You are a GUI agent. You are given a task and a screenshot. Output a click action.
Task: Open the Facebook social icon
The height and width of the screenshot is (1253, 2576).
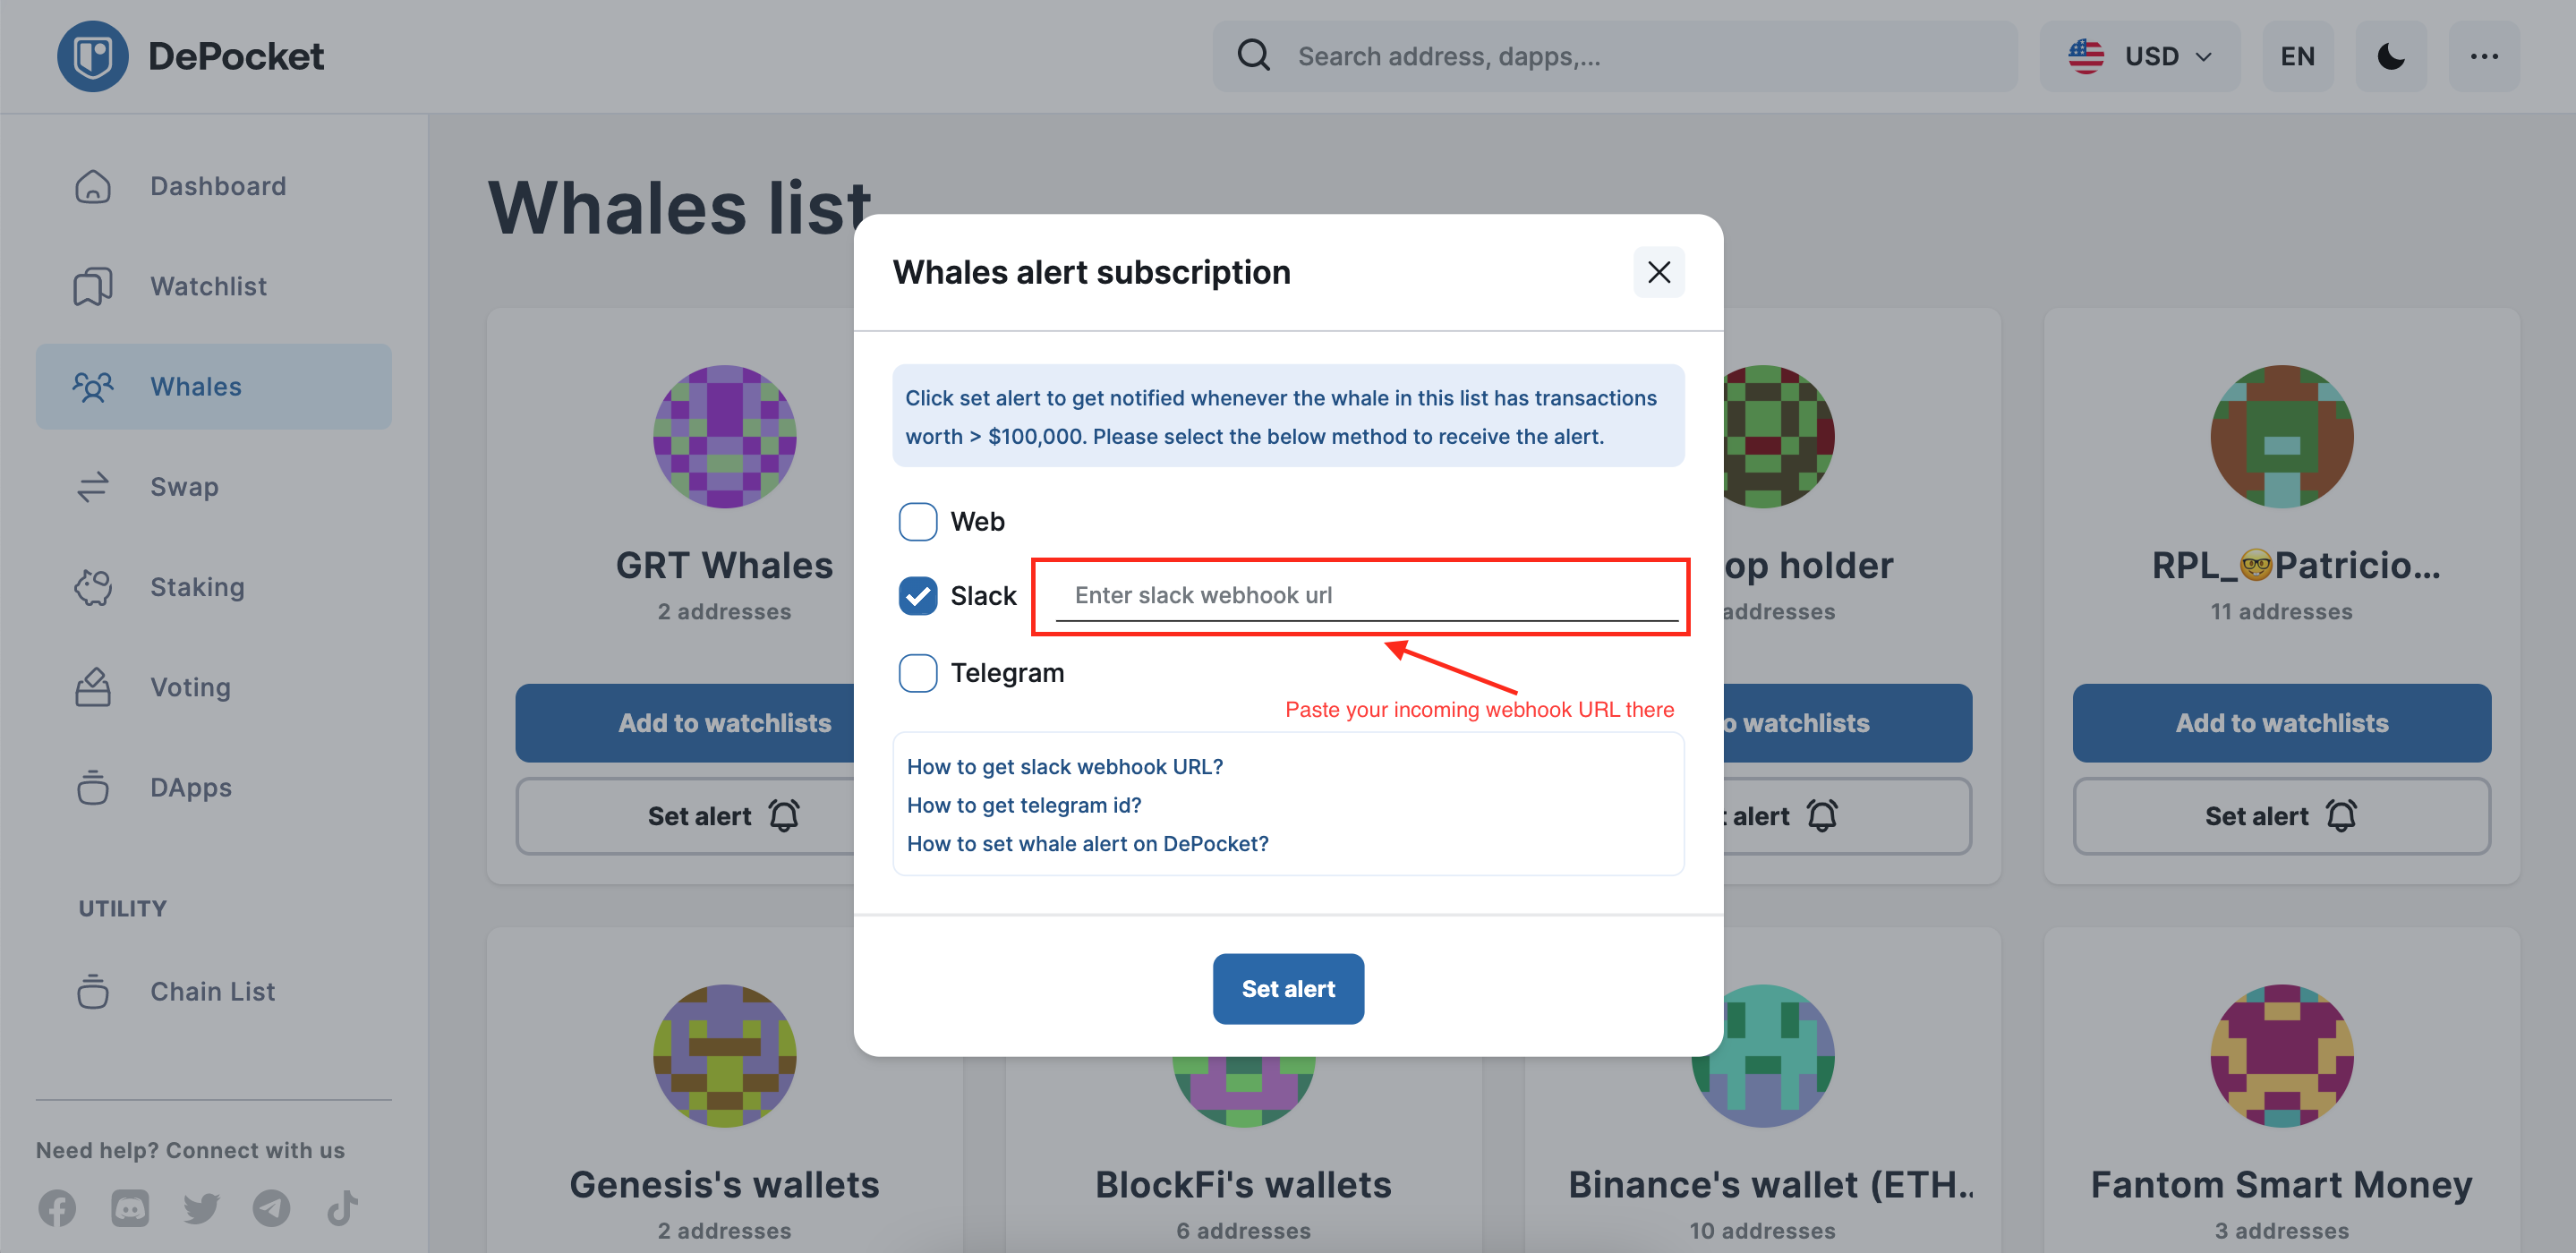coord(57,1207)
